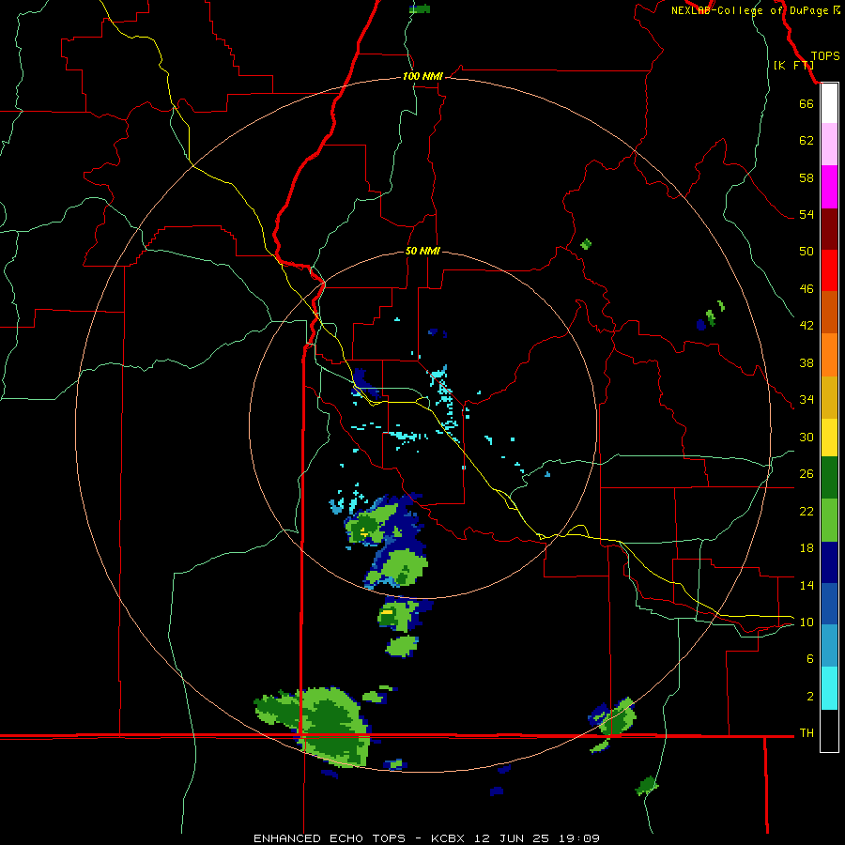Screen dimensions: 845x845
Task: Click the Enhanced Echo Tops KCBX timestamp caption
Action: (426, 838)
